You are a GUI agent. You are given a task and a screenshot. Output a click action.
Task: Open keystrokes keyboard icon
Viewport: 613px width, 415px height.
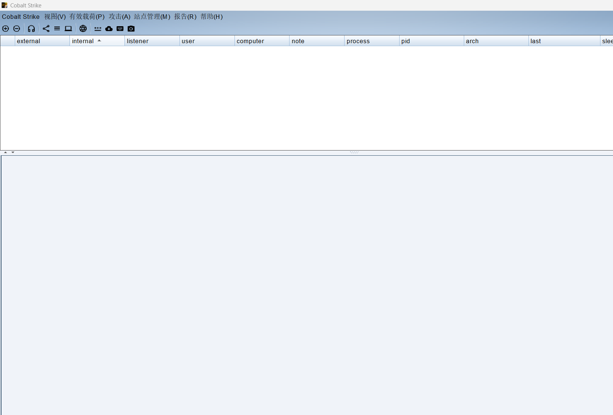tap(120, 28)
